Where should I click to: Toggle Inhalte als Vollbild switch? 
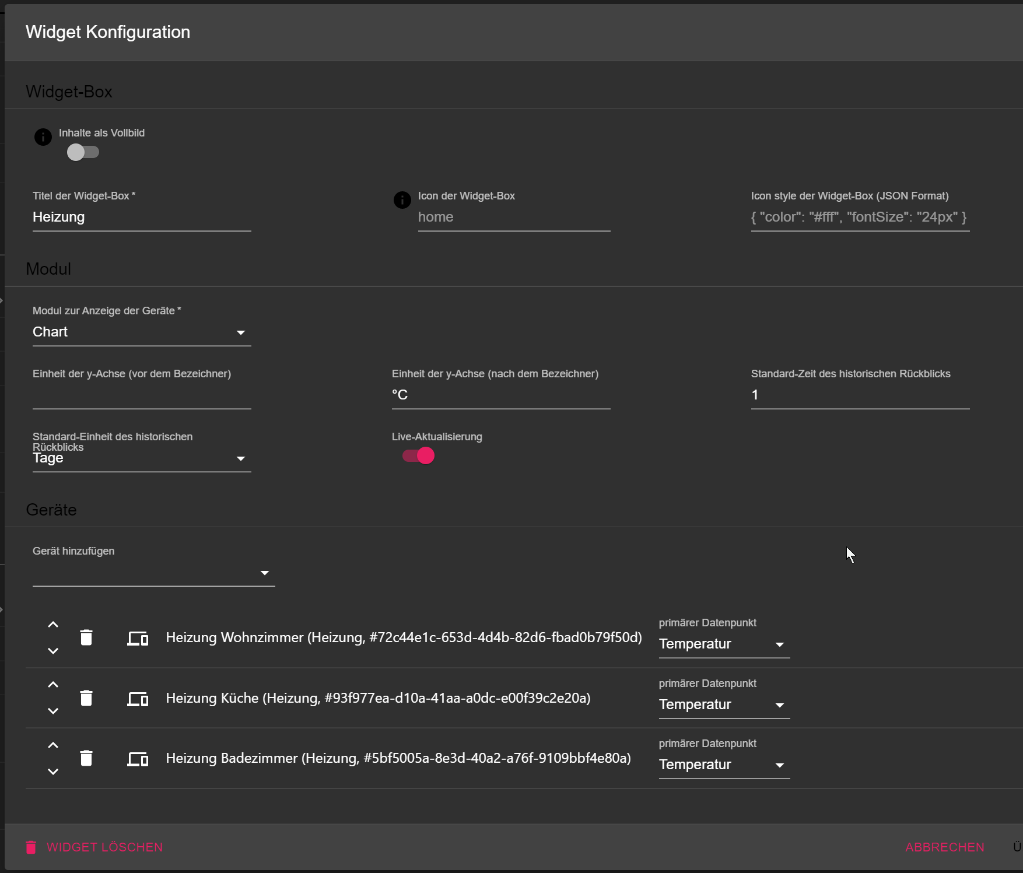tap(83, 152)
